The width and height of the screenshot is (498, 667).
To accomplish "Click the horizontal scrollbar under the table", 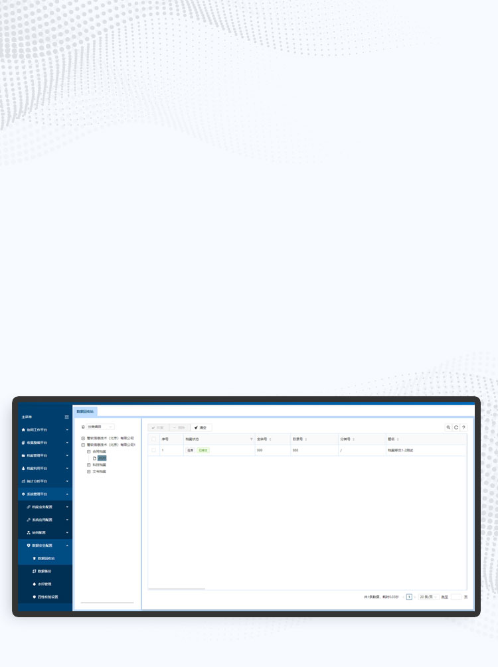I will 177,589.
